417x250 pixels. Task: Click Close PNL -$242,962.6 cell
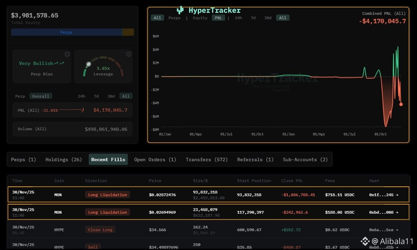[295, 212]
